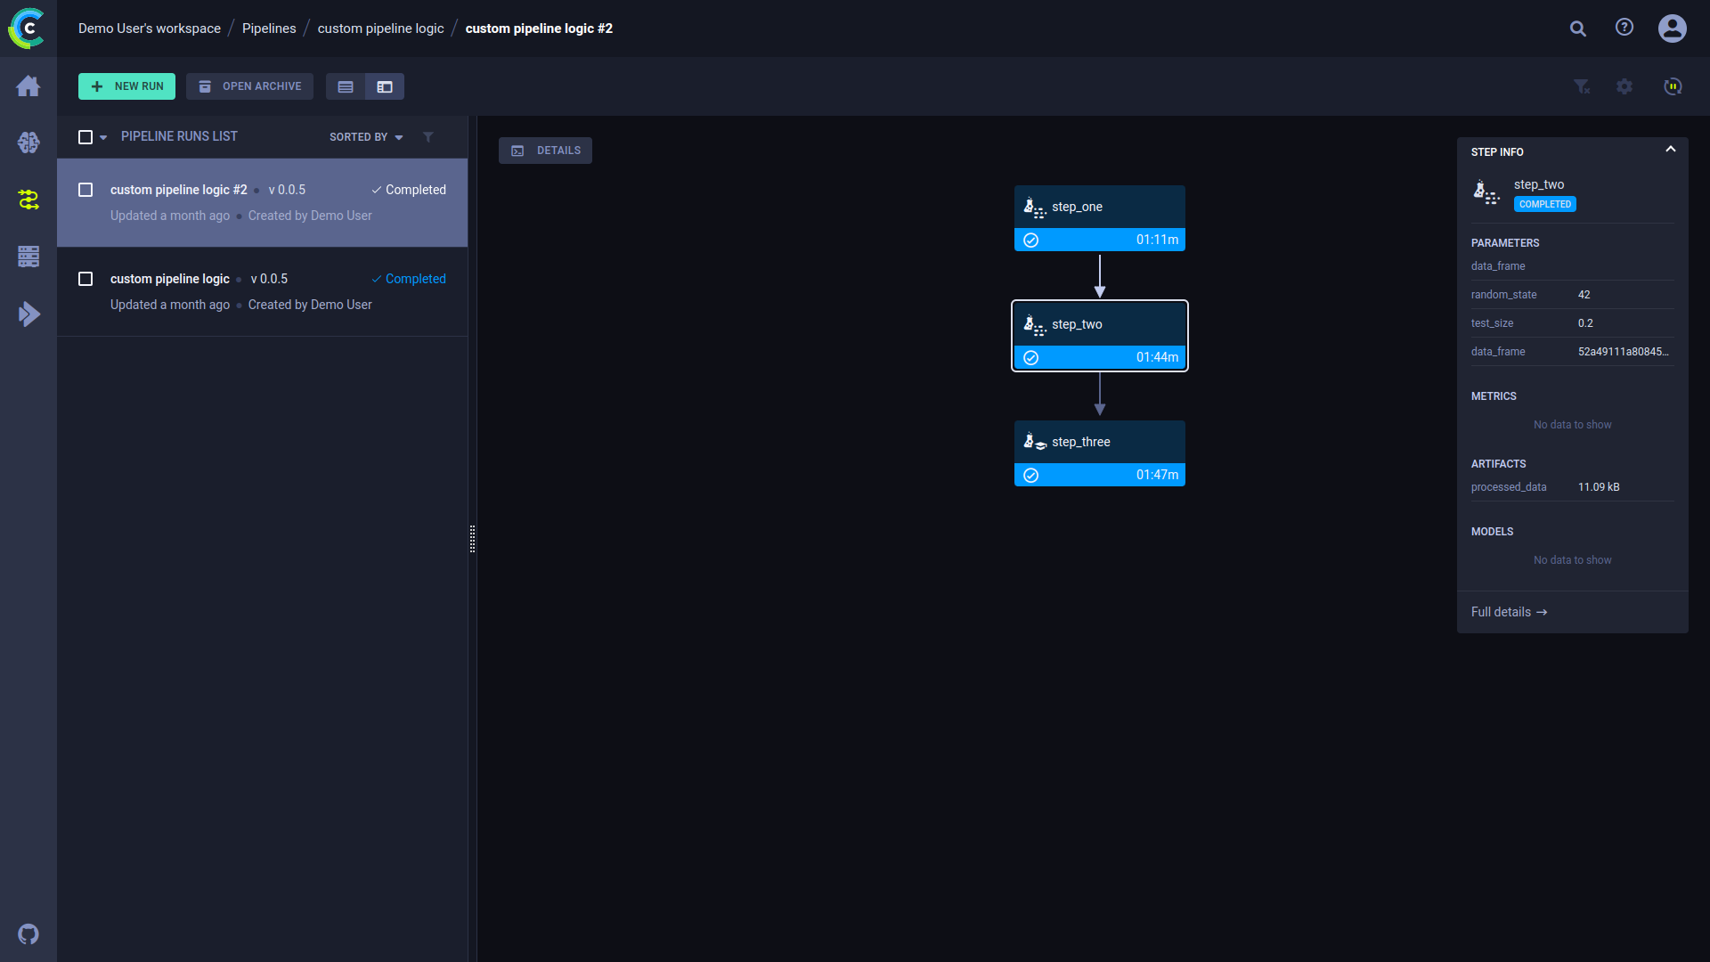Check the 'custom pipeline logic' run checkbox
Screen dimensions: 1710x962
click(85, 279)
